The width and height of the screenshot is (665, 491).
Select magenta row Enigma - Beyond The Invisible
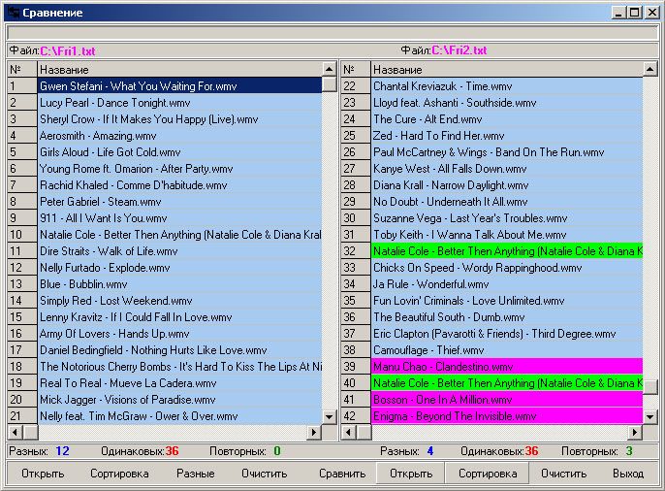click(x=507, y=416)
